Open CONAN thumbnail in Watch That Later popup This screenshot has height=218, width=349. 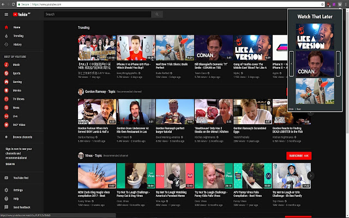[x=315, y=64]
